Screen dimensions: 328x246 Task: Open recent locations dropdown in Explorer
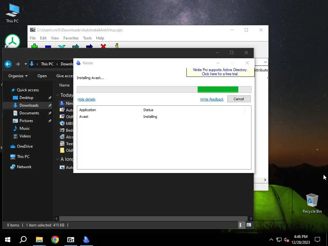(26, 64)
